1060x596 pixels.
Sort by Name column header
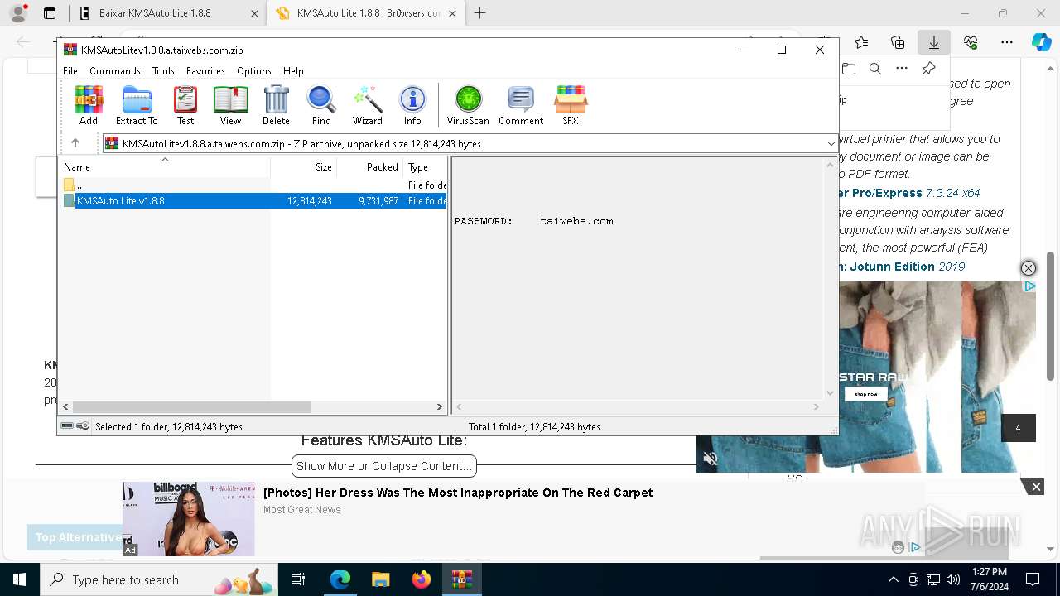pos(166,166)
